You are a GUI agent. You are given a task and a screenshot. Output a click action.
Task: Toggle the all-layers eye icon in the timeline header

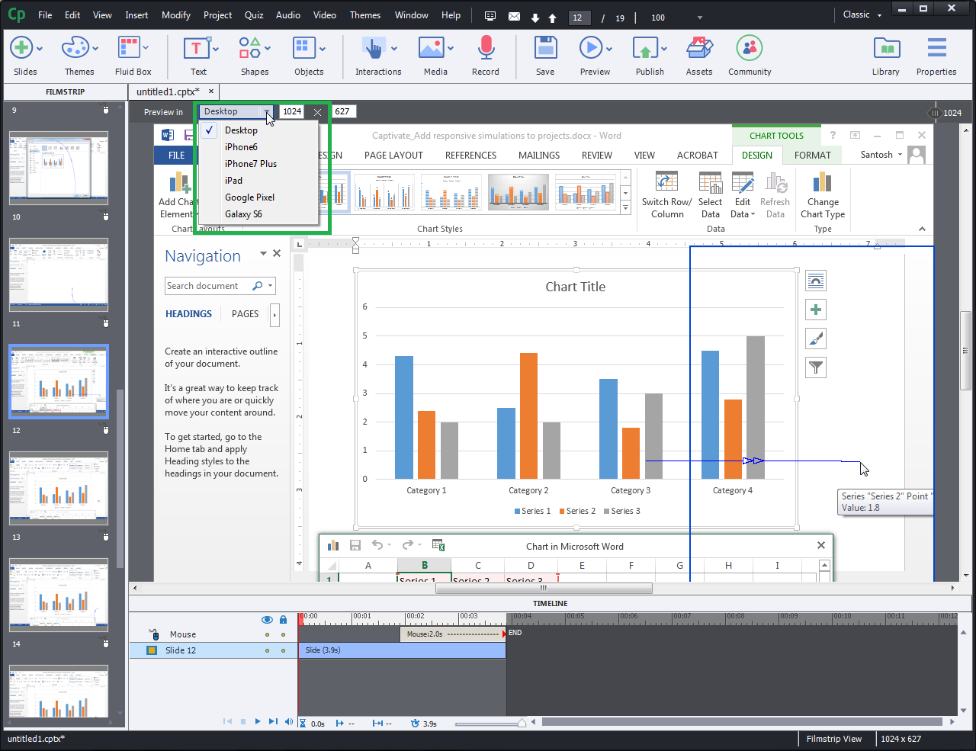click(267, 620)
